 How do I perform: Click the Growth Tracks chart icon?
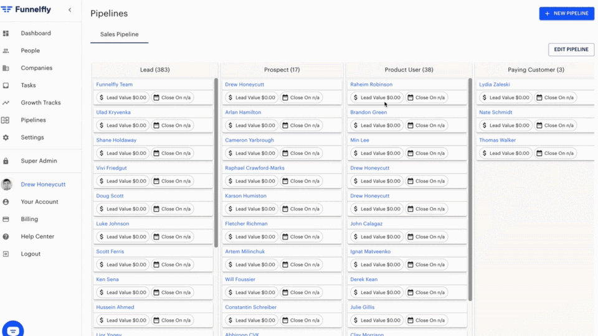pos(6,103)
